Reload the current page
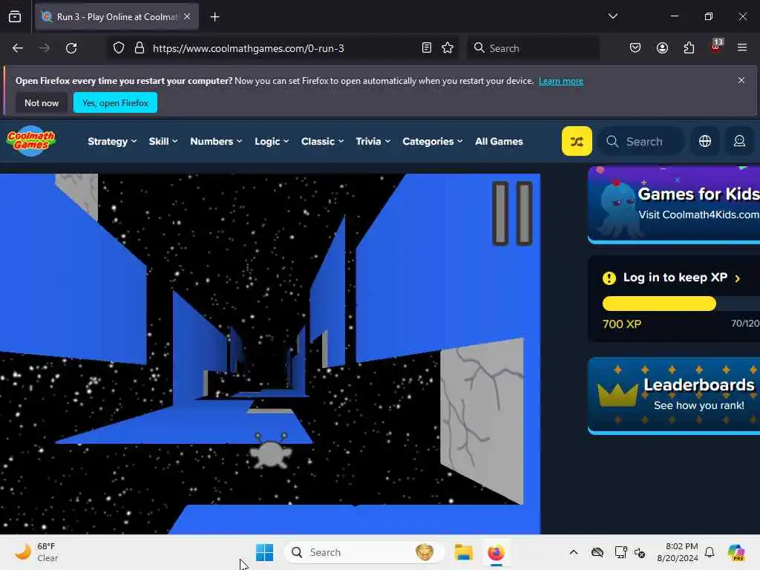This screenshot has height=570, width=760. pyautogui.click(x=71, y=48)
